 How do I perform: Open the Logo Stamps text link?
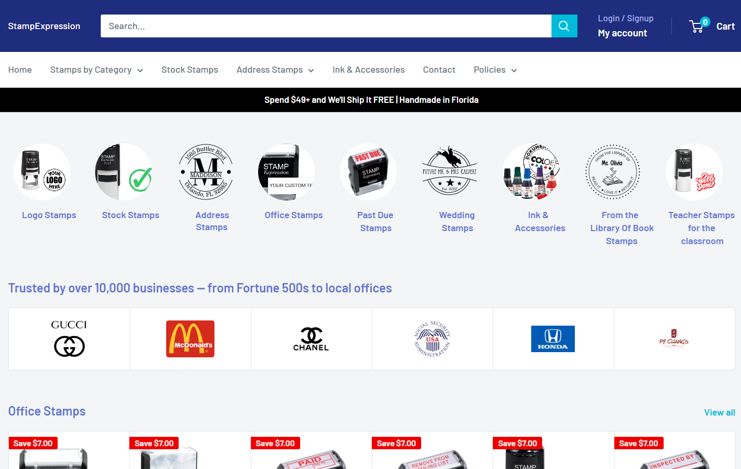coord(49,215)
